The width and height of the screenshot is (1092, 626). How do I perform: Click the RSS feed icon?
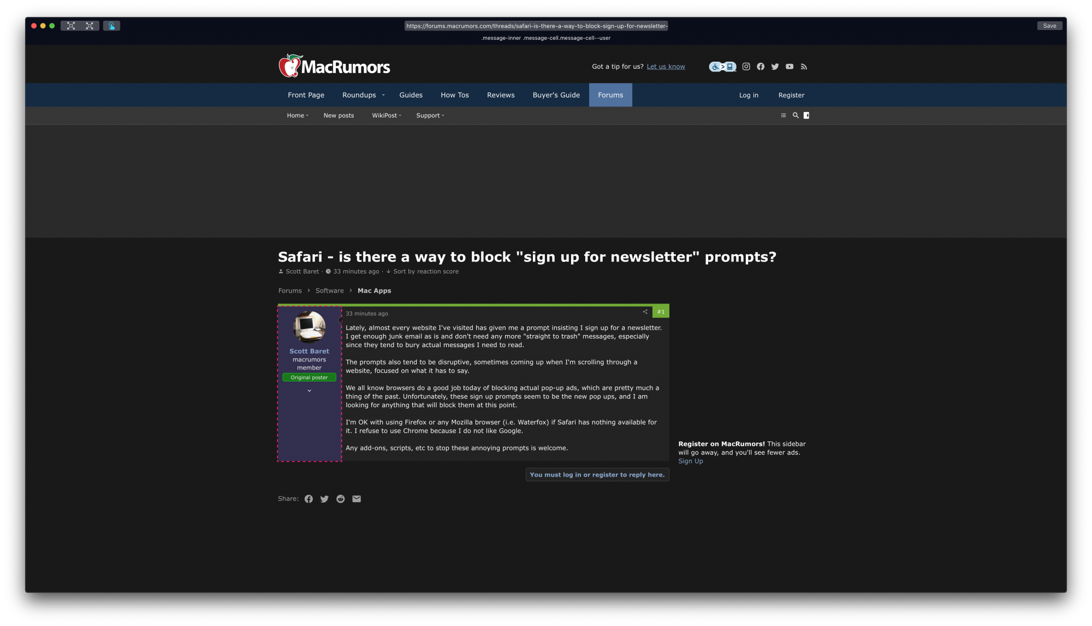(804, 67)
